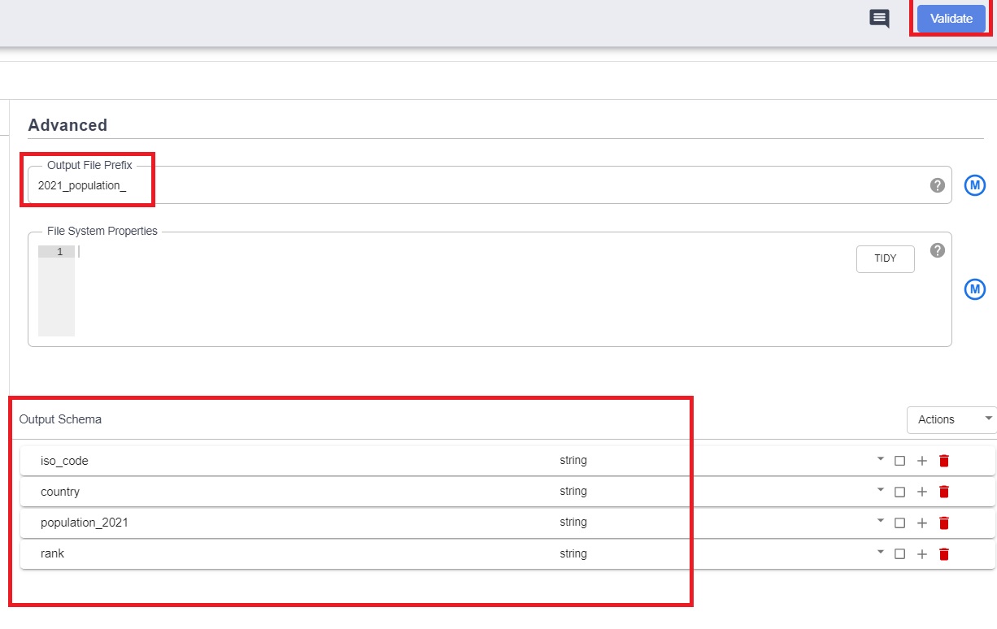Check the checkbox on the iso_code row
The height and width of the screenshot is (629, 997).
click(899, 460)
